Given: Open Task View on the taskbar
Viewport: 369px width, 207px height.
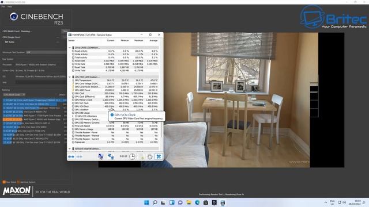Looking at the screenshot, I should point(163,202).
